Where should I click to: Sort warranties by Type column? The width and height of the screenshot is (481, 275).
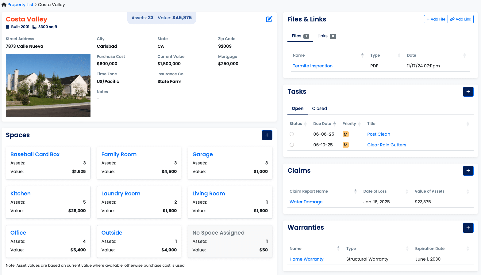377,249
